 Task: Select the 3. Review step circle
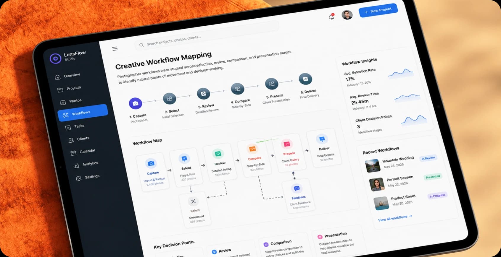(204, 94)
